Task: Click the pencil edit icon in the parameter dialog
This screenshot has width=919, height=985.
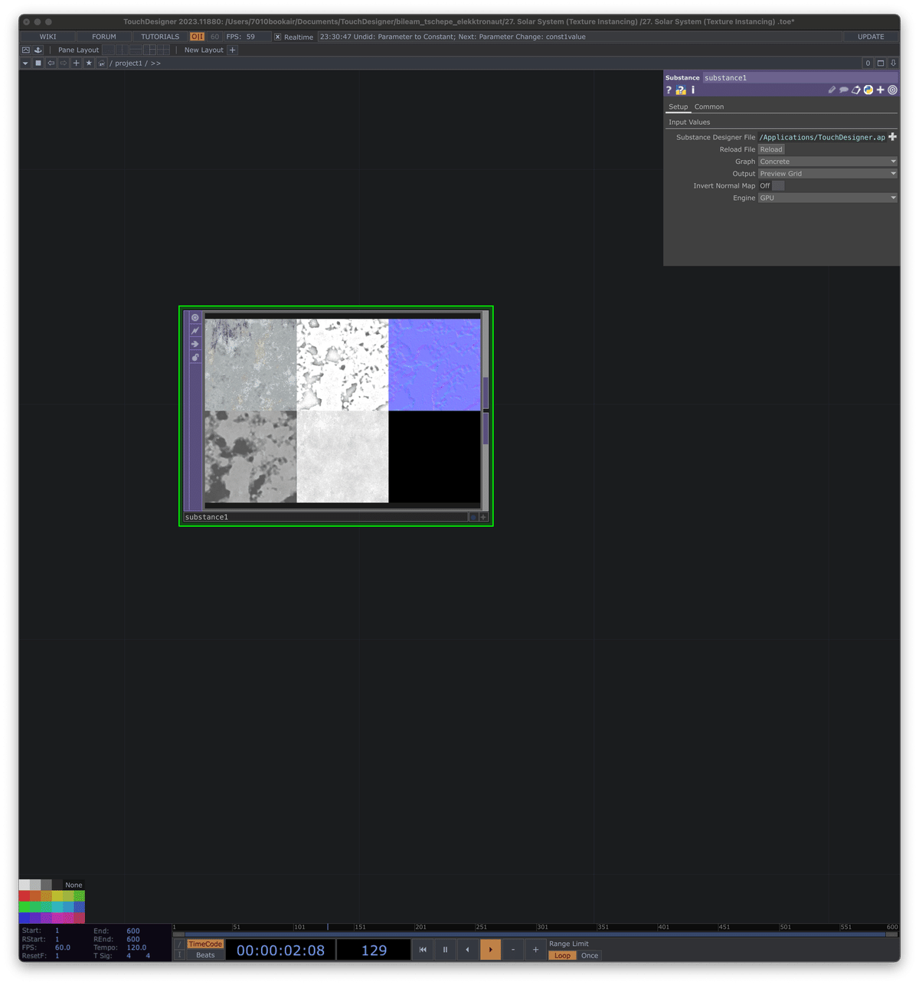Action: pos(832,90)
